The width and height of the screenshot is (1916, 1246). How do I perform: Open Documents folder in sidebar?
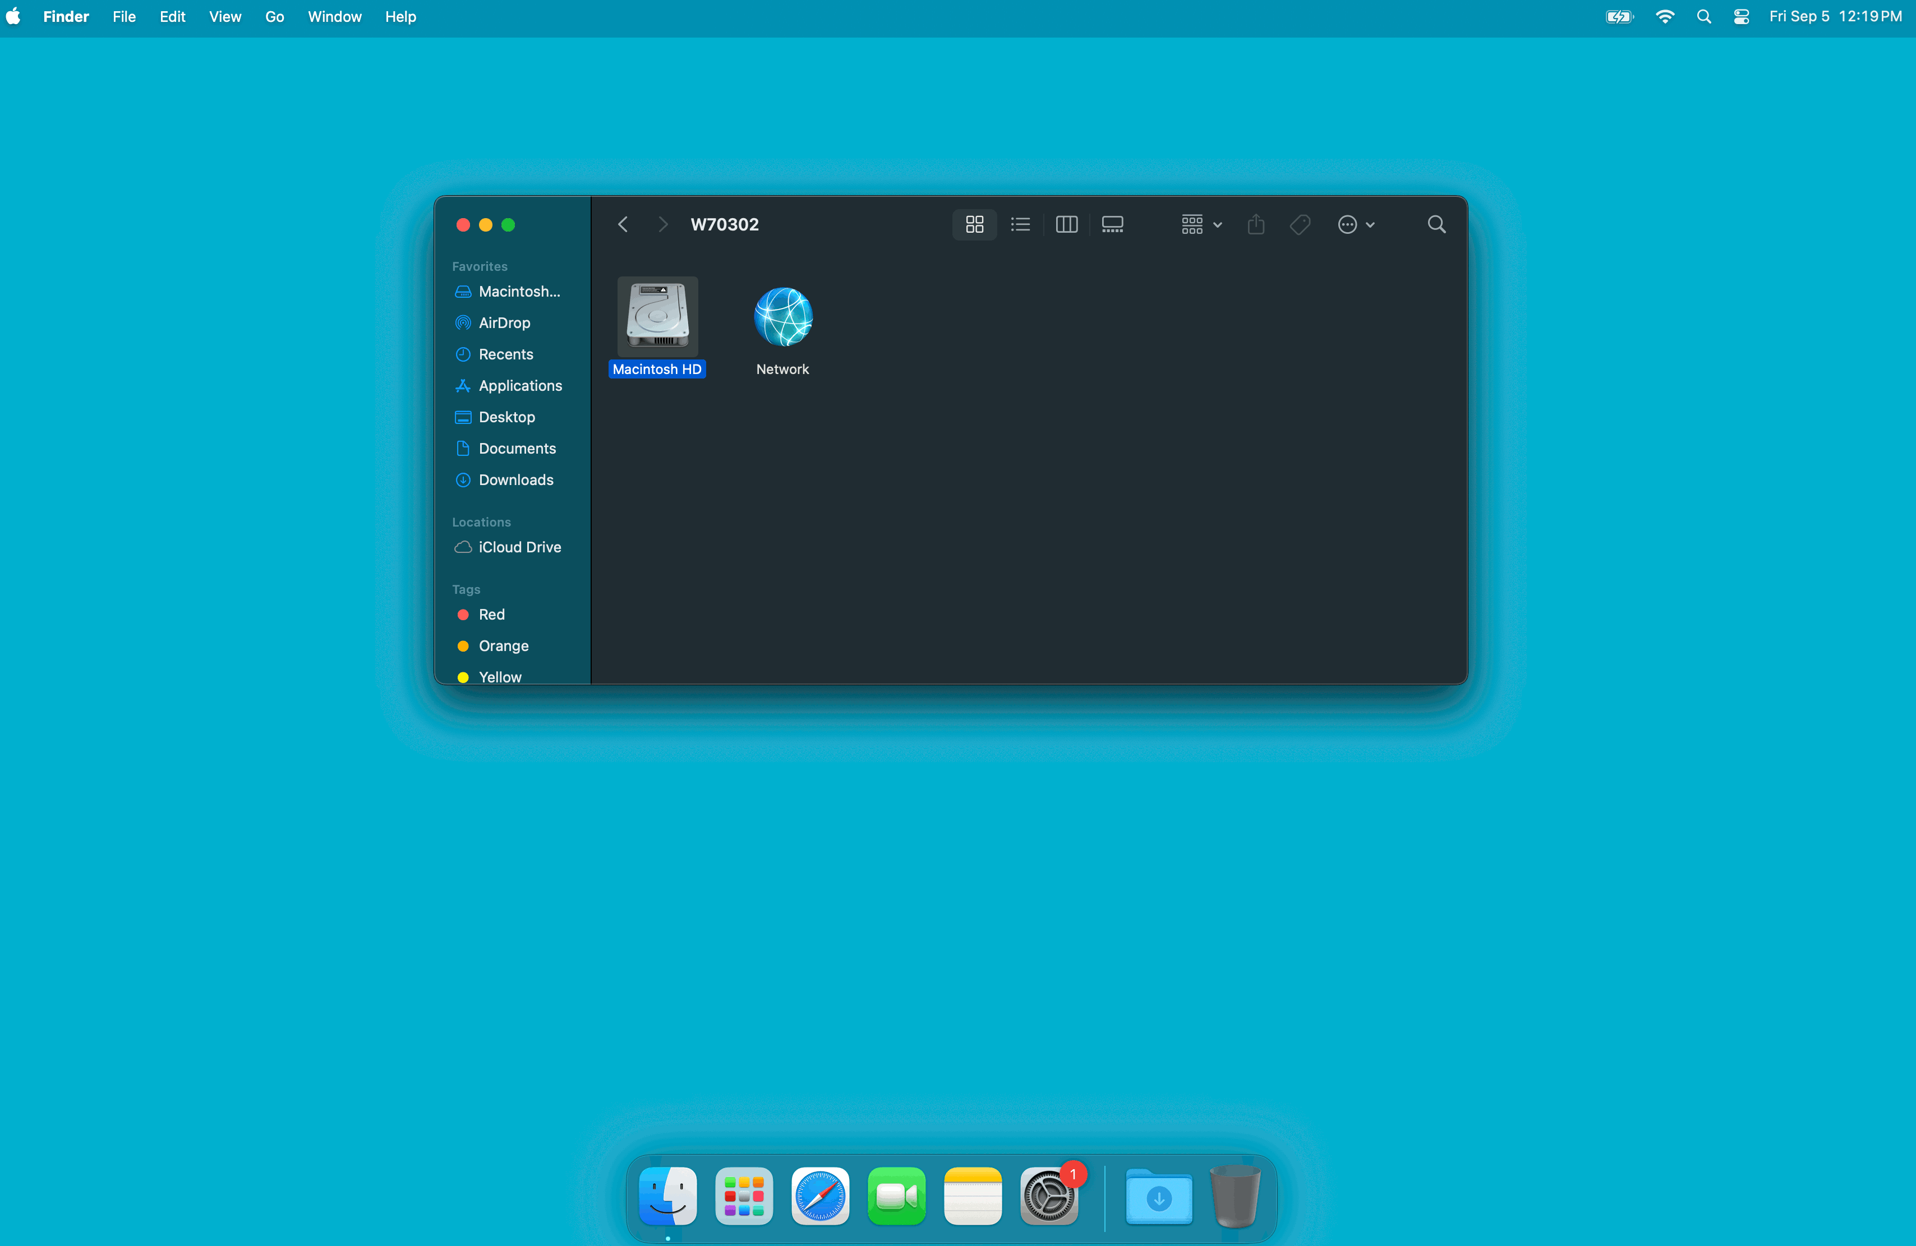pos(517,449)
